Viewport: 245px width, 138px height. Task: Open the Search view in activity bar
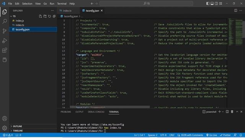pos(5,21)
